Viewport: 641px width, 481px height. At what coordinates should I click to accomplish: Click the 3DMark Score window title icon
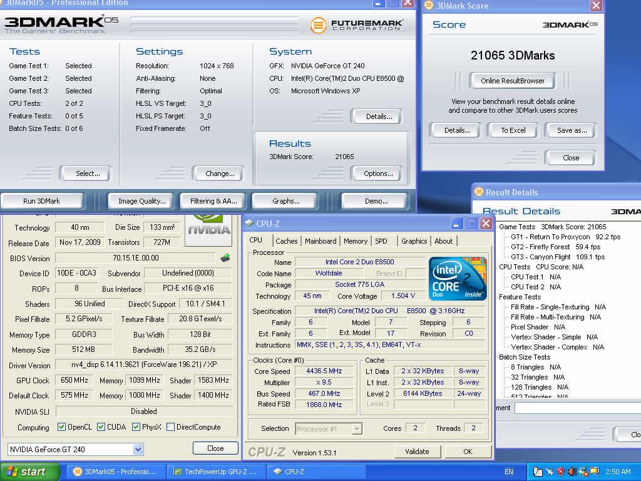pos(428,5)
